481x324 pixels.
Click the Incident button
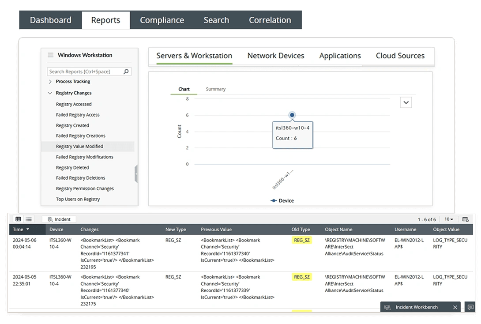tap(59, 219)
